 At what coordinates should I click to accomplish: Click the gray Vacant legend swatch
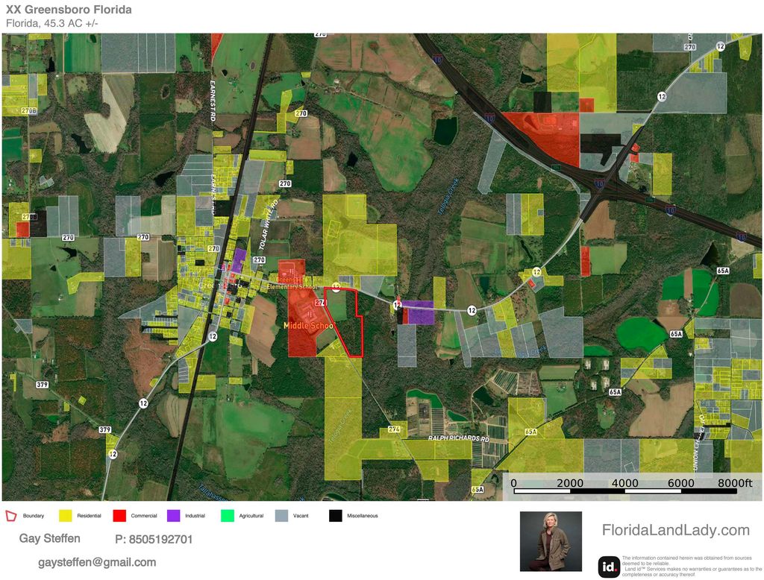(281, 515)
